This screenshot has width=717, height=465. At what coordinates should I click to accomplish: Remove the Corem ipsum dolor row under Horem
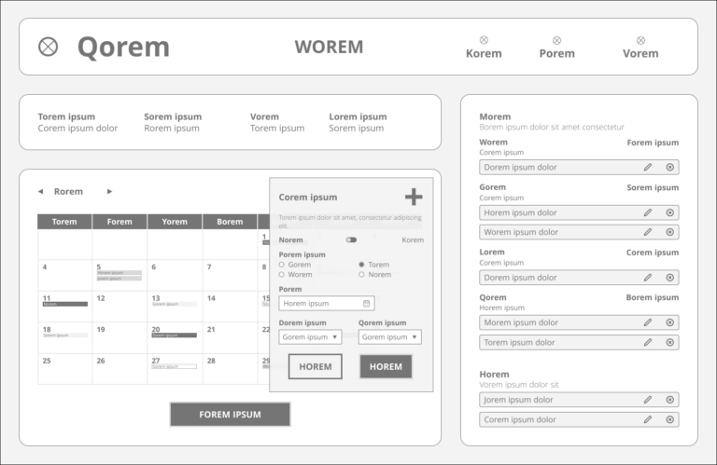(670, 419)
